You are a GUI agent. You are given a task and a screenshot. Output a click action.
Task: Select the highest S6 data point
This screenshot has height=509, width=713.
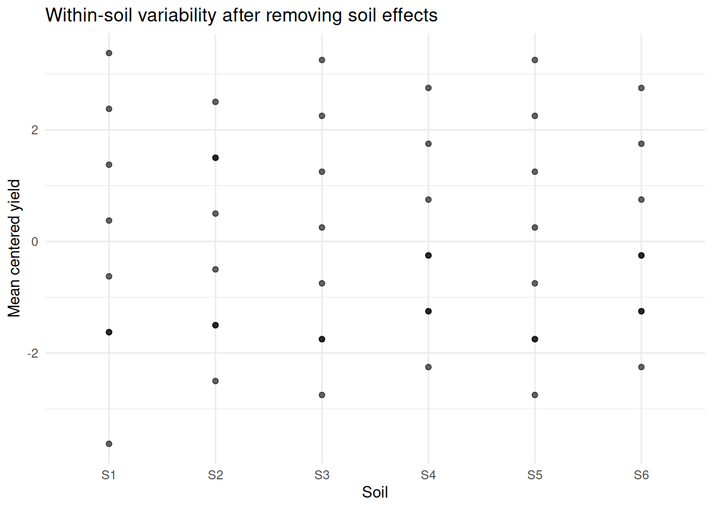click(x=641, y=88)
